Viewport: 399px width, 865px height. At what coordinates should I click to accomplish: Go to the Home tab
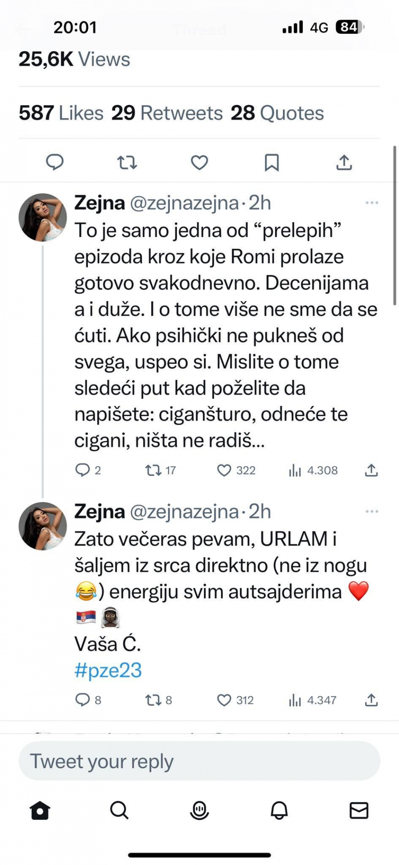pos(40,810)
